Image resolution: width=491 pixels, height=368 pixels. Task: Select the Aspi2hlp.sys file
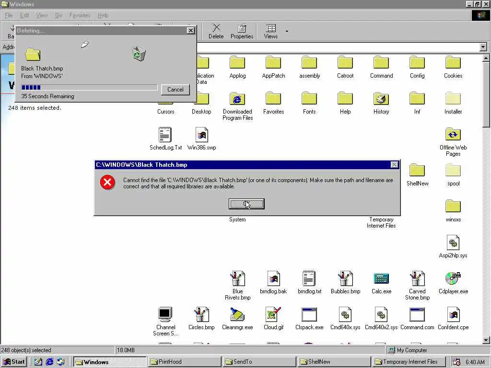tap(453, 247)
